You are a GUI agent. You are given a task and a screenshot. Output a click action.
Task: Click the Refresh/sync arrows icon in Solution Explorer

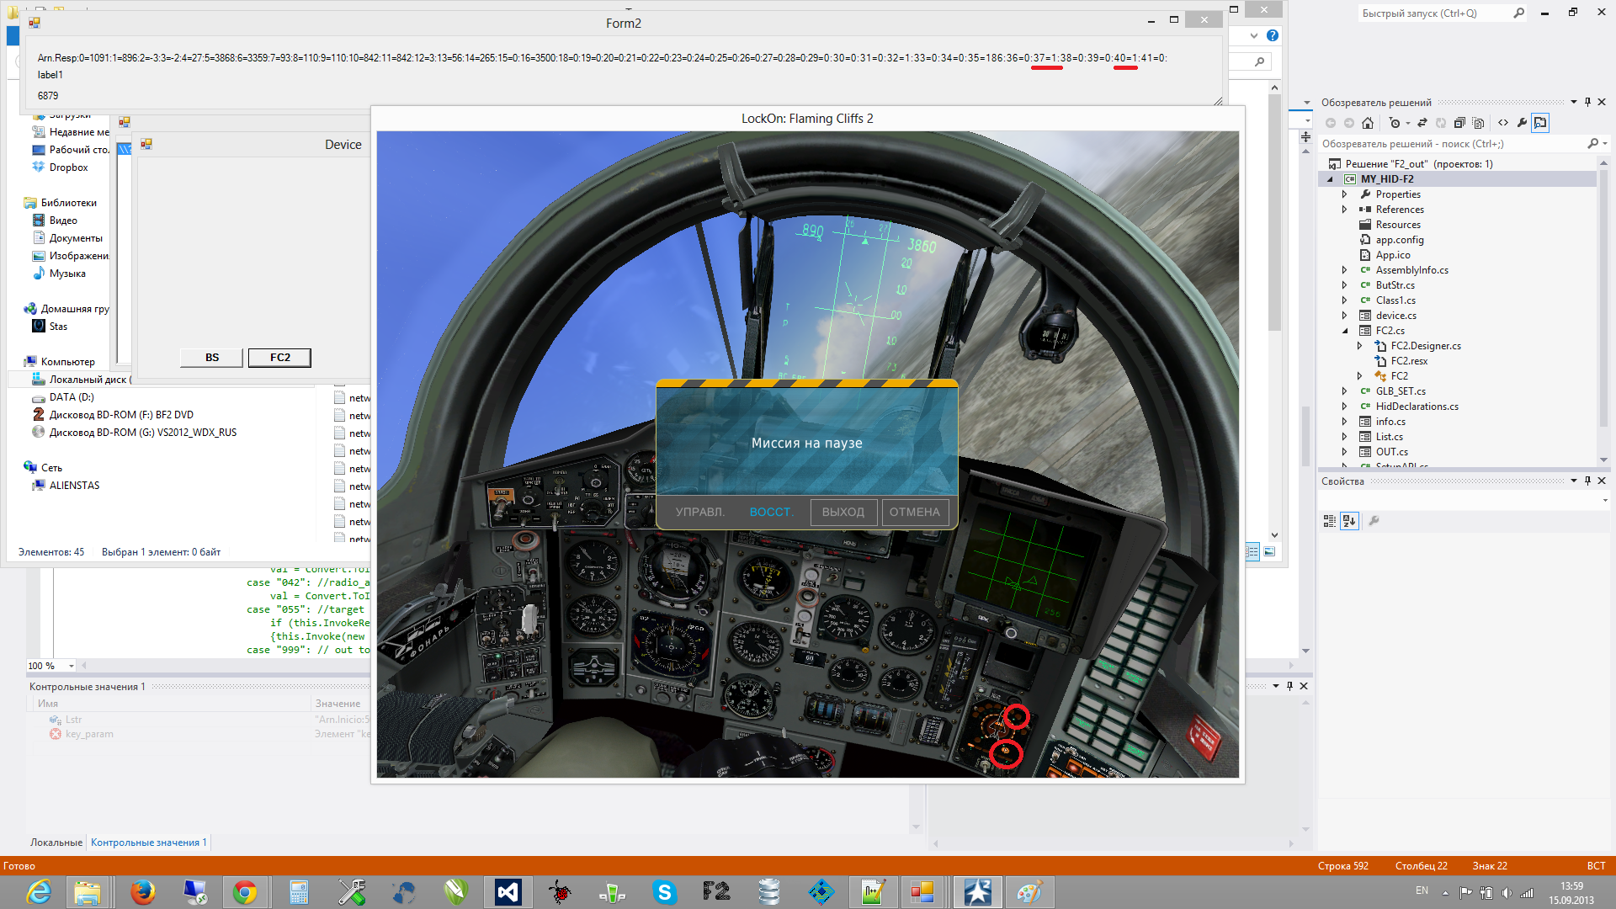coord(1422,123)
